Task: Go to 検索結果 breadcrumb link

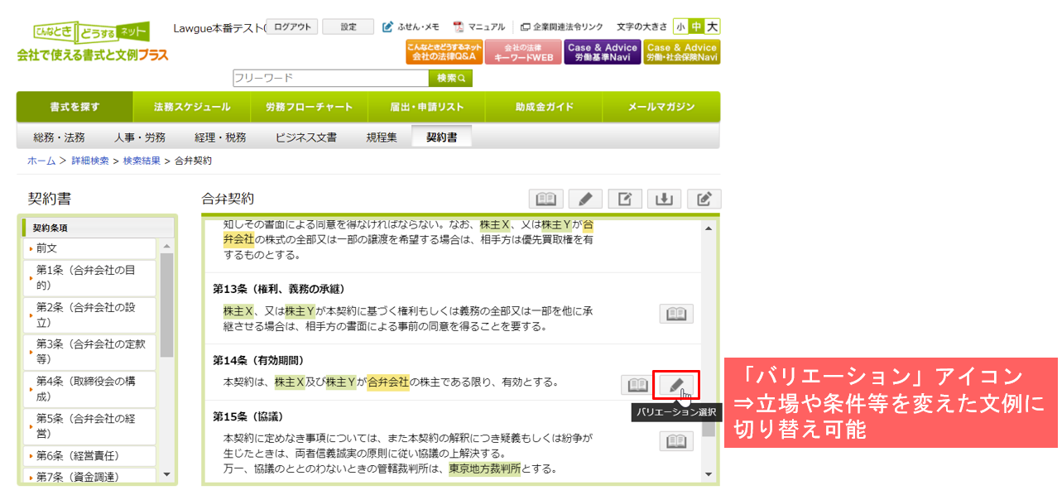Action: (x=142, y=161)
